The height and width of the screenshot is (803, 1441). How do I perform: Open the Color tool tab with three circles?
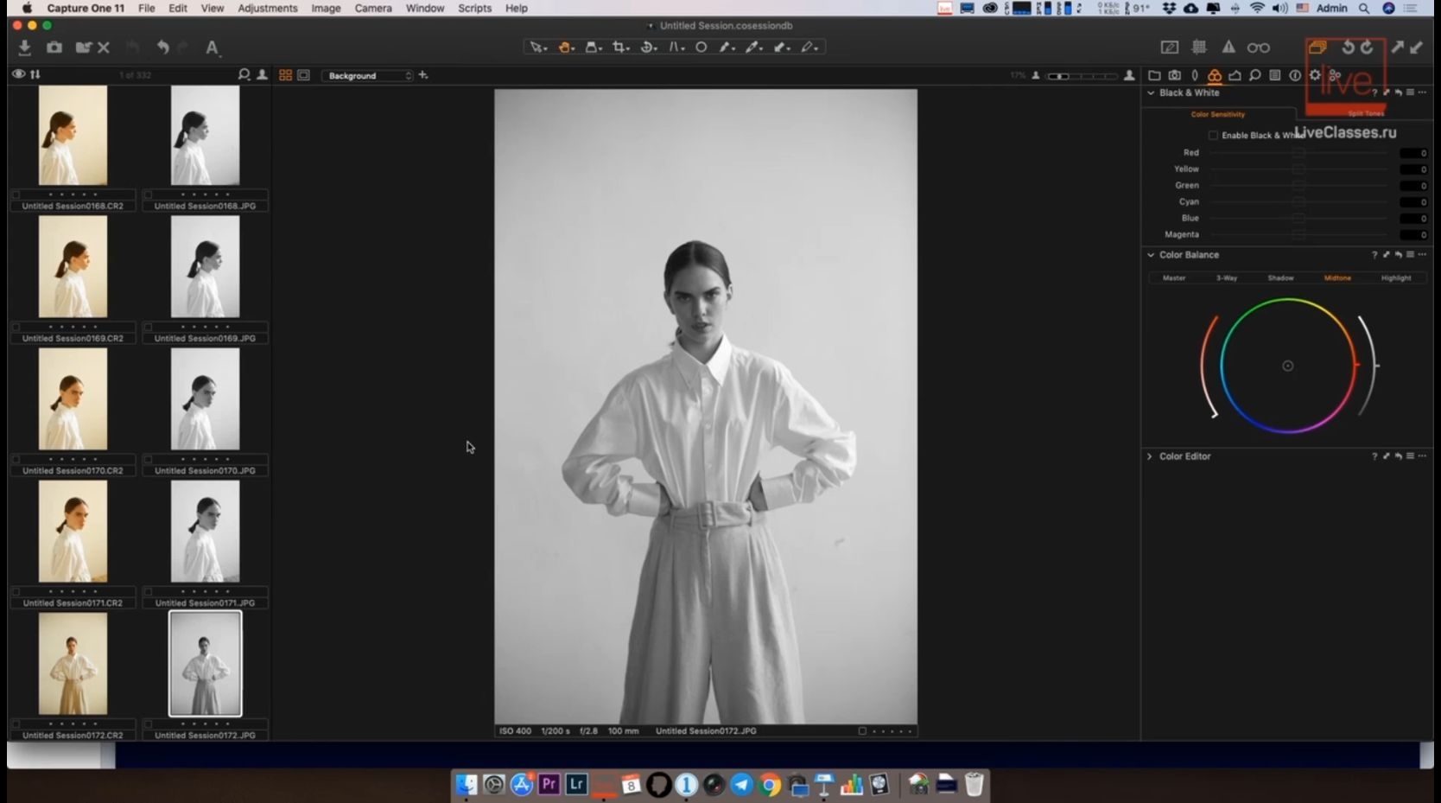[x=1215, y=75]
